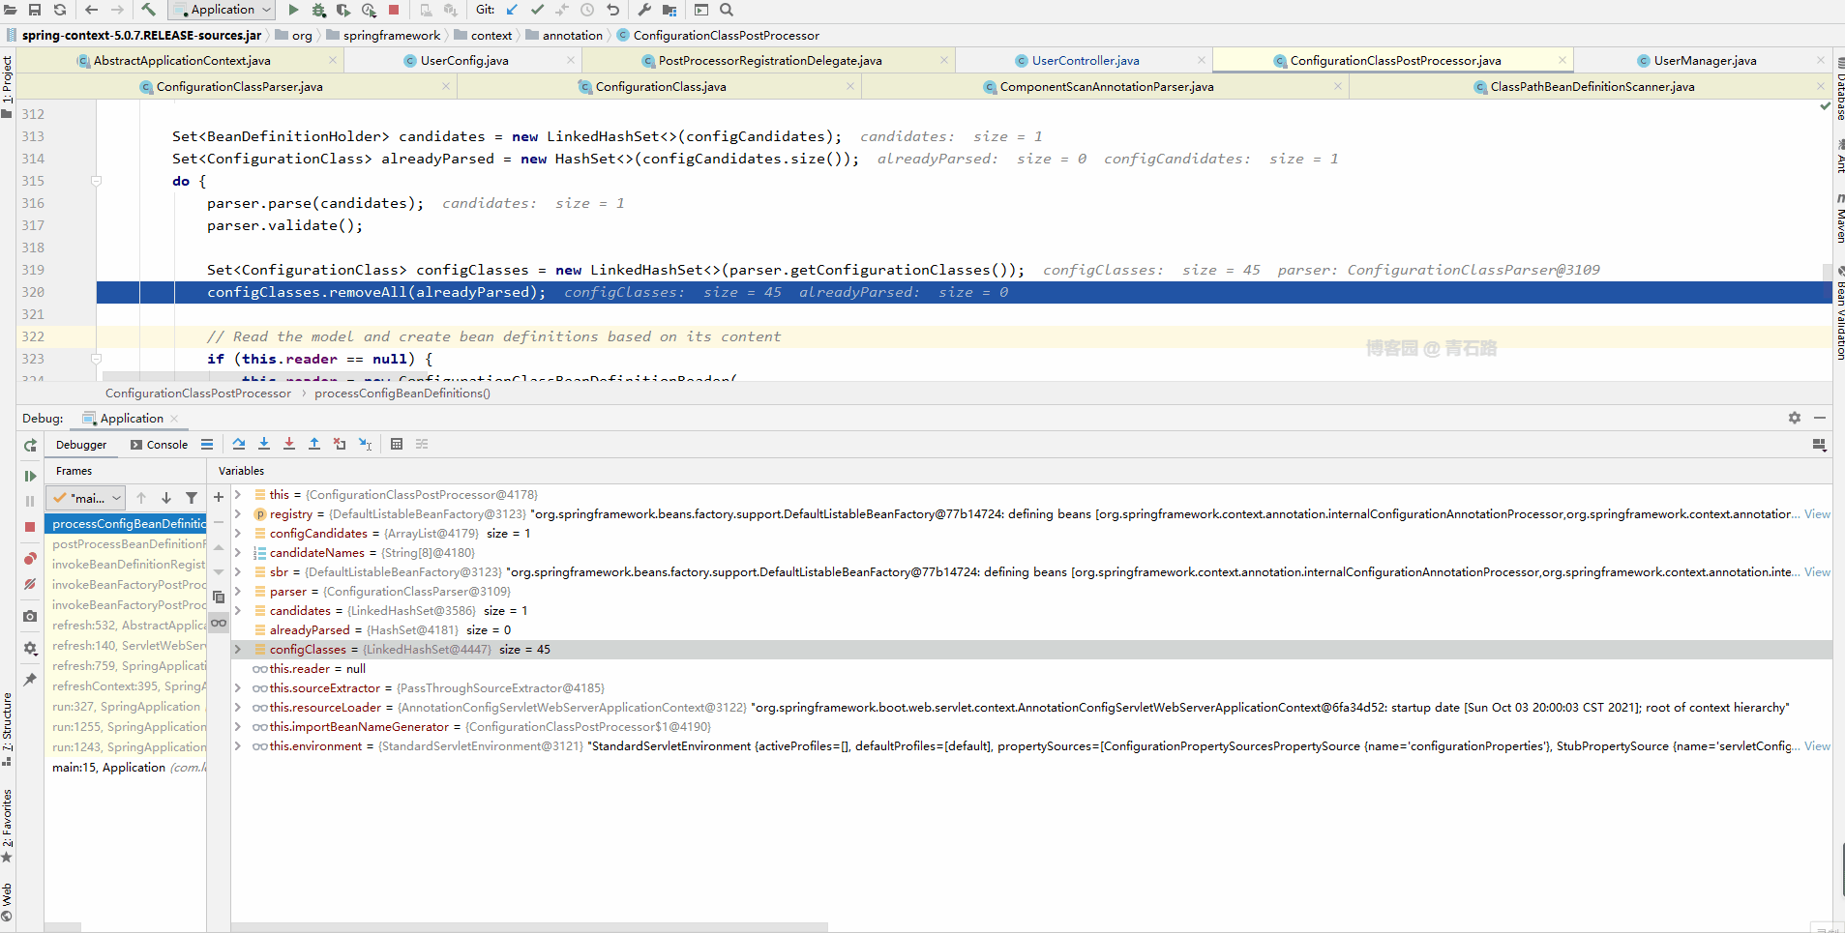Expand the 'this' variable node
Viewport: 1845px width, 933px height.
pyautogui.click(x=238, y=494)
